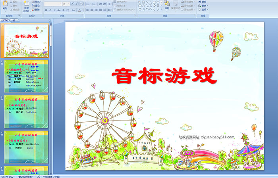Click Text Direction (文字方向) button
This screenshot has height=178, width=278.
tap(120, 2)
